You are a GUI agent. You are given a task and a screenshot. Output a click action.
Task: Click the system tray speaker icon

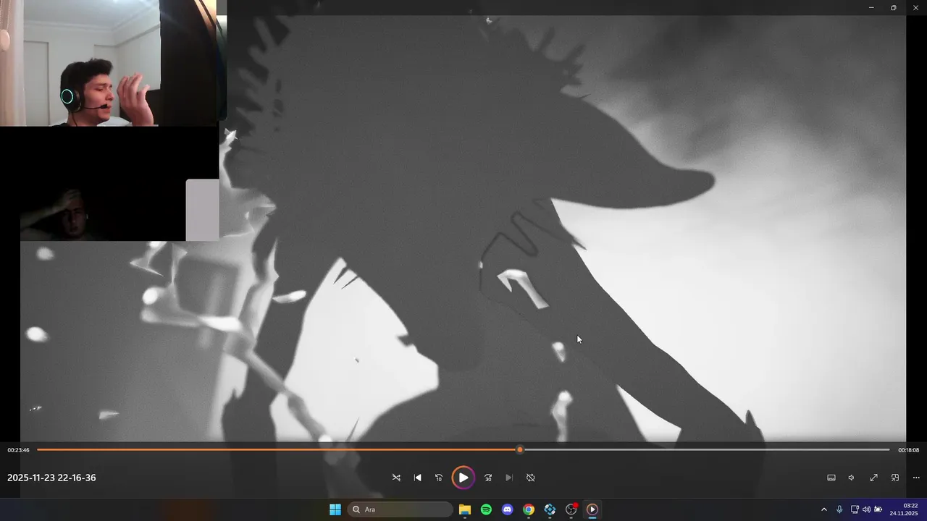[x=866, y=509]
